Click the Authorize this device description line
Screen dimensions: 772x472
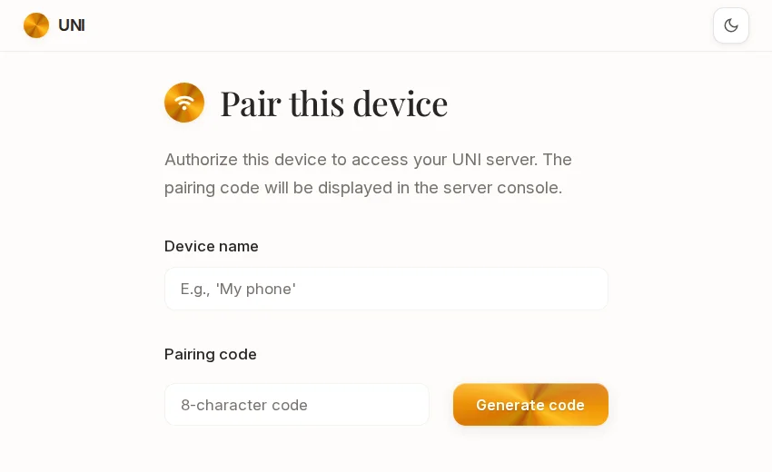(x=368, y=160)
